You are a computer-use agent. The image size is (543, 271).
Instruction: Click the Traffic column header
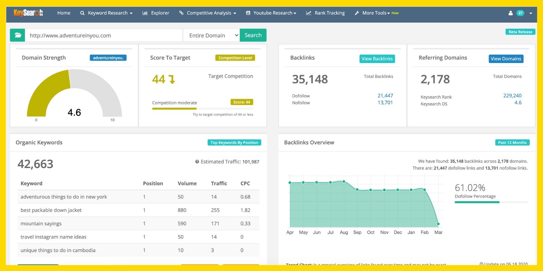tap(219, 183)
